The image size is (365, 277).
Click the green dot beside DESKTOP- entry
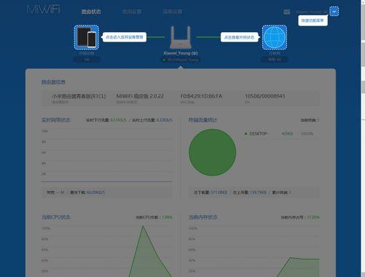[x=246, y=133]
